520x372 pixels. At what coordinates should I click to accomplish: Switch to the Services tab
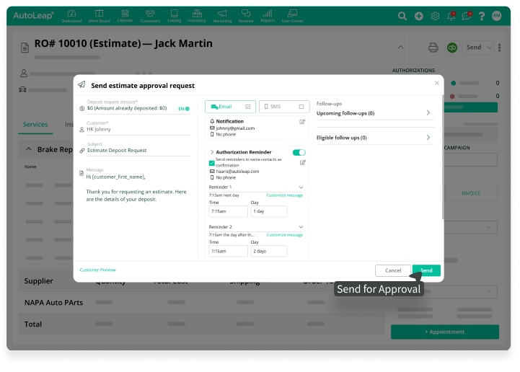pyautogui.click(x=35, y=125)
